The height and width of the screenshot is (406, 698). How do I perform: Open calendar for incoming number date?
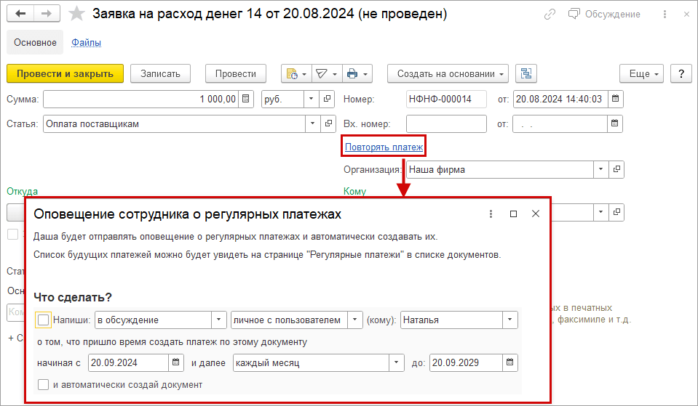(x=615, y=124)
